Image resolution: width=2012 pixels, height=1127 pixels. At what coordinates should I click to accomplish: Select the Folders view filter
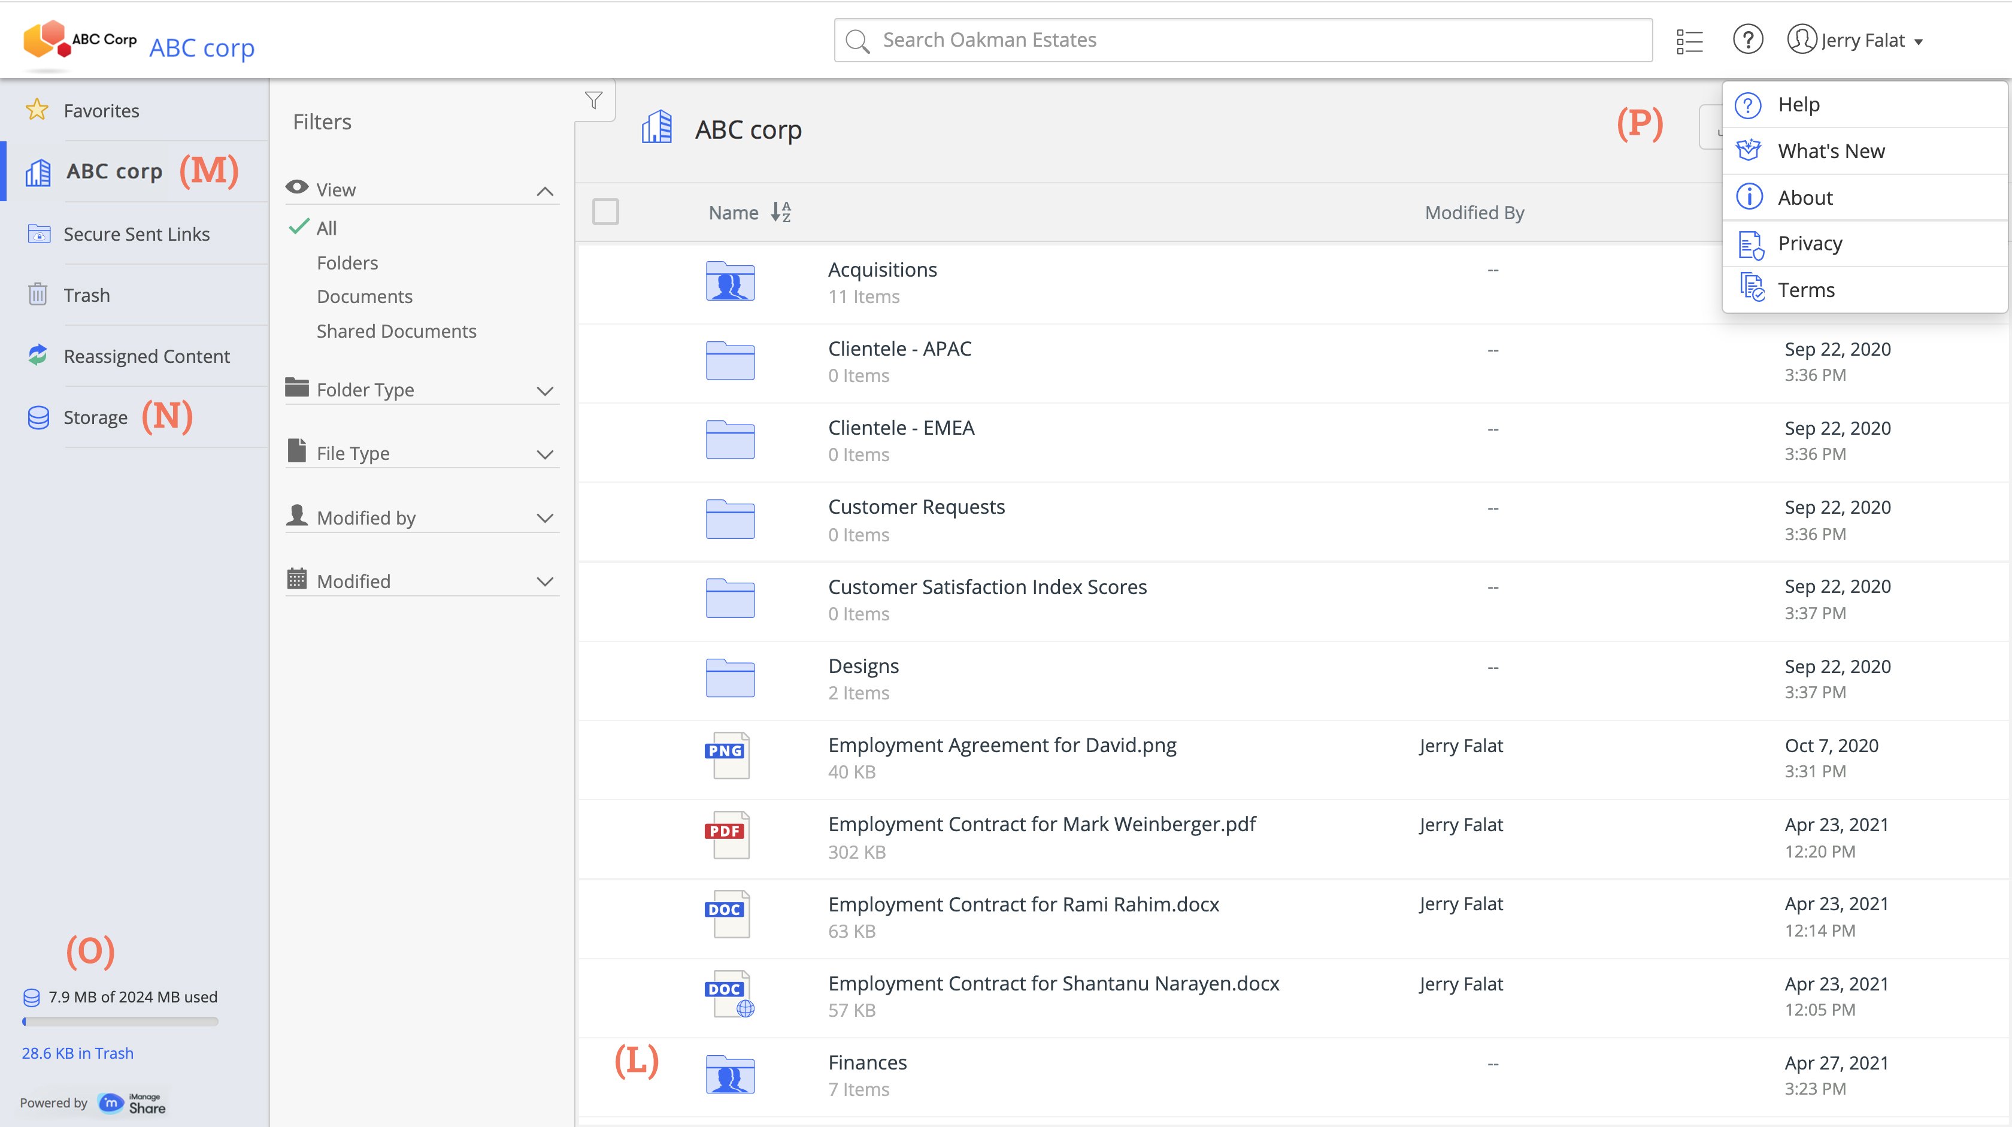[x=347, y=262]
